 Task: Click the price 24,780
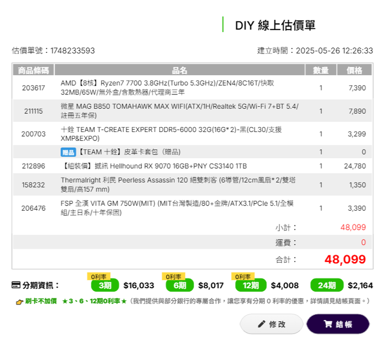[x=355, y=166]
